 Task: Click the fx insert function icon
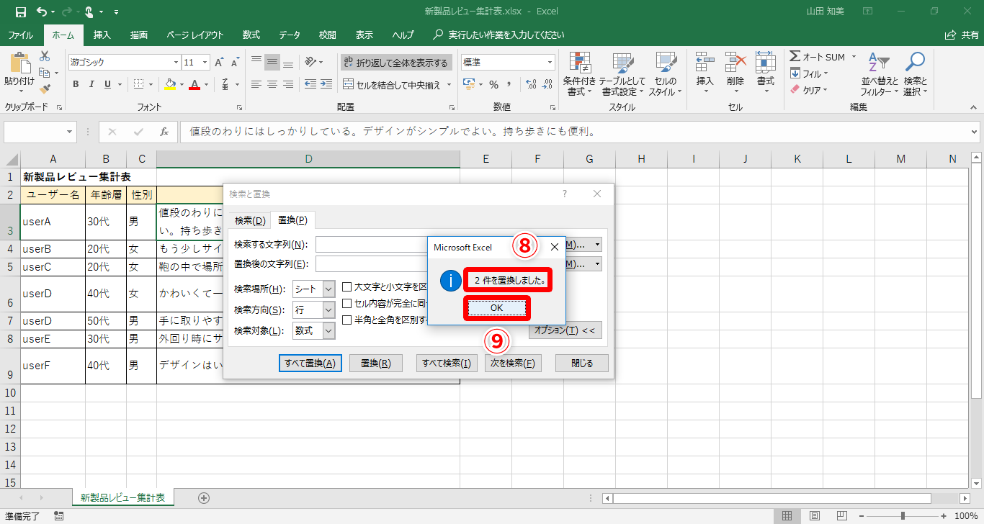(x=164, y=132)
